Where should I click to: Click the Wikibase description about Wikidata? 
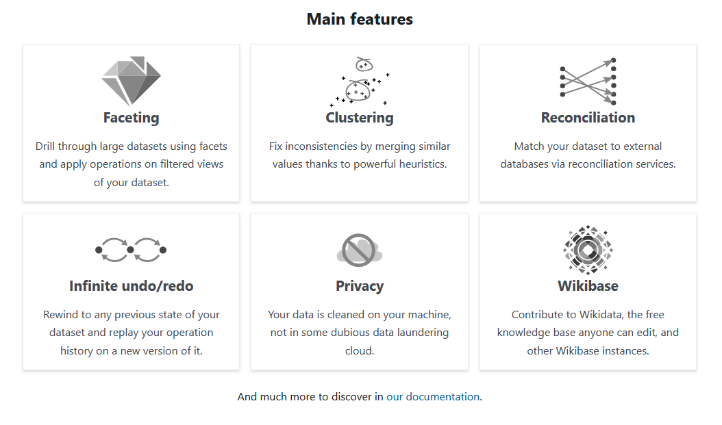[x=588, y=333]
